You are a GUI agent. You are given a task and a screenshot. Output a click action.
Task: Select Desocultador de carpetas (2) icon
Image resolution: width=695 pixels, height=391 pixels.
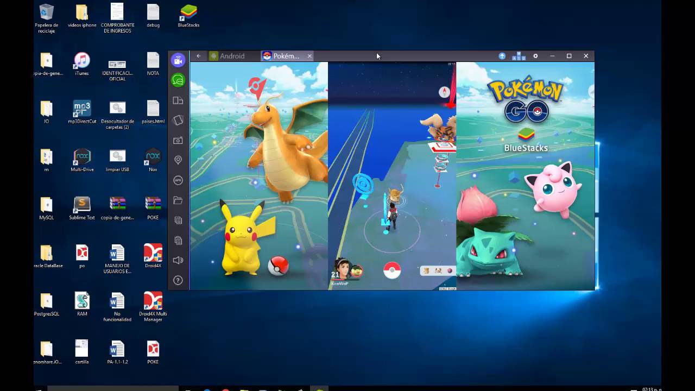tap(117, 115)
